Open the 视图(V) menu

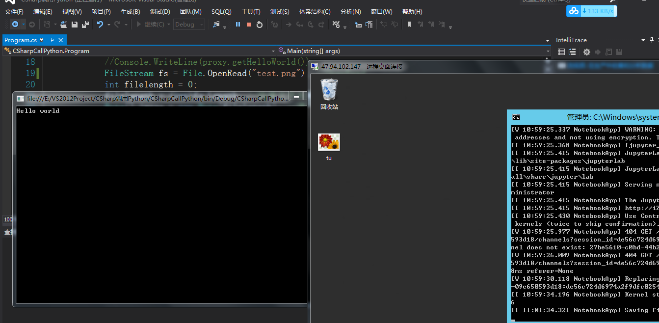point(72,11)
